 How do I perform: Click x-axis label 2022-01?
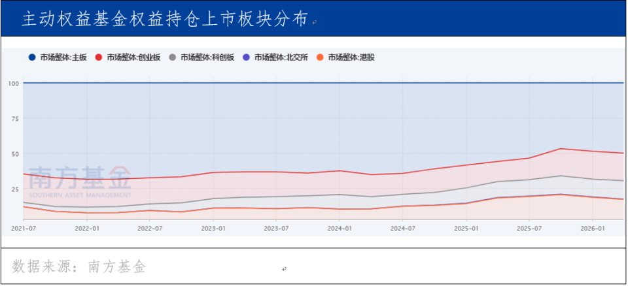pos(86,228)
